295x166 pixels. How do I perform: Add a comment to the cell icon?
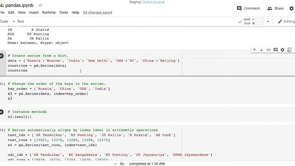point(276,50)
